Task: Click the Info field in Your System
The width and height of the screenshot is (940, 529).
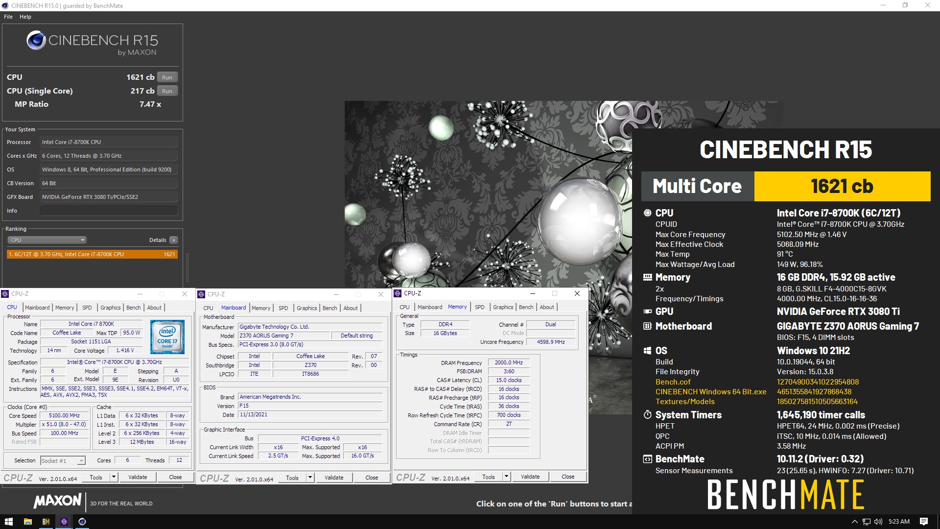Action: (109, 211)
